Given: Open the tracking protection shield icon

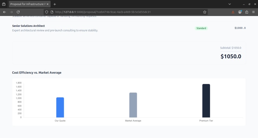Looking at the screenshot, I should coord(46,12).
